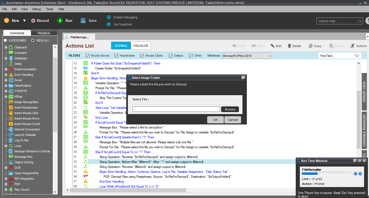Click the Set SnapPoint camera icon
This screenshot has height=198, width=369.
109,24
